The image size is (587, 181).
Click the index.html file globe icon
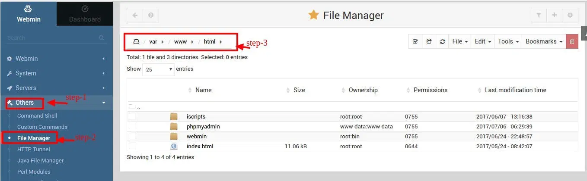(174, 146)
